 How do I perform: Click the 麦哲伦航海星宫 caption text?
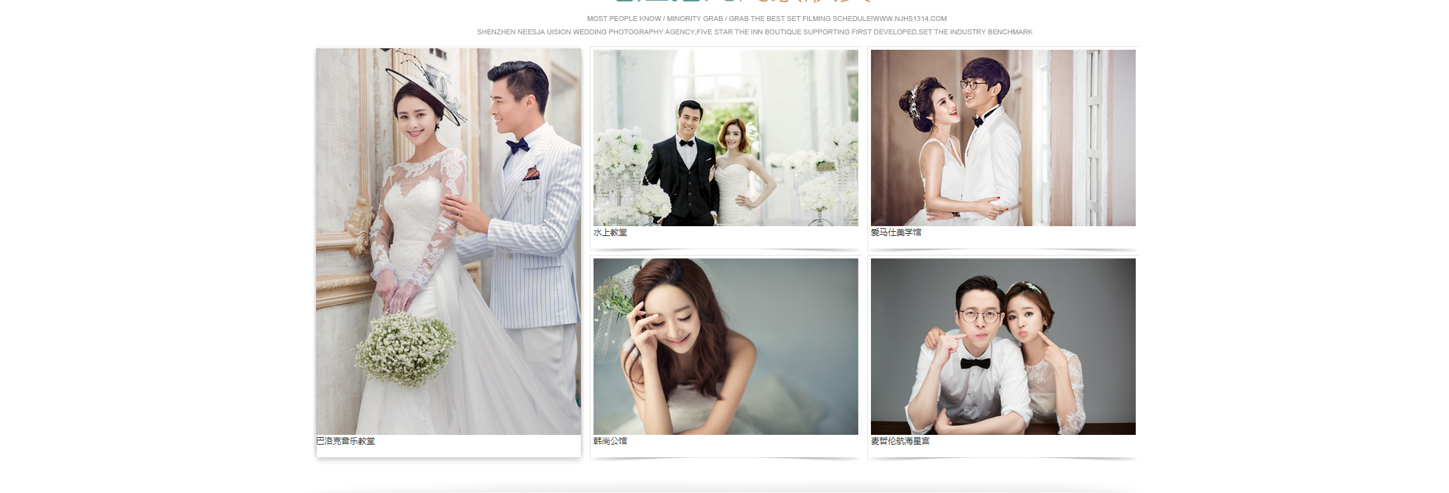pyautogui.click(x=900, y=441)
